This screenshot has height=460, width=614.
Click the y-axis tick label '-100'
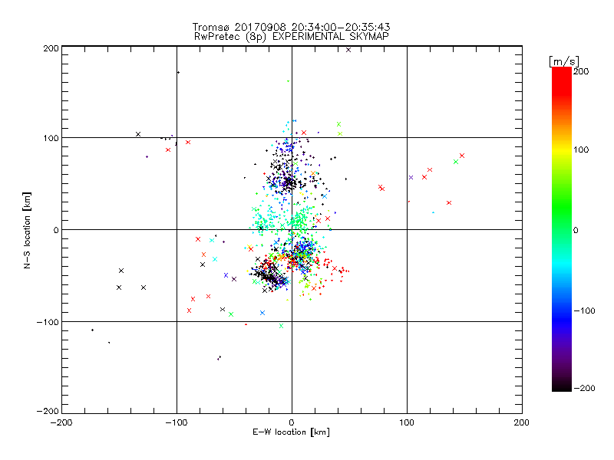[x=48, y=322]
